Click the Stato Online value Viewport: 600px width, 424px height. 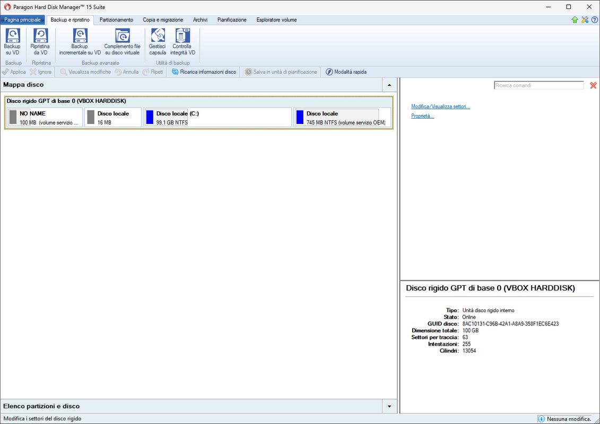469,317
